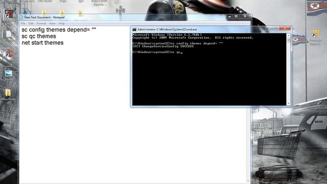Click the Command Prompt scroll down arrow

point(288,103)
